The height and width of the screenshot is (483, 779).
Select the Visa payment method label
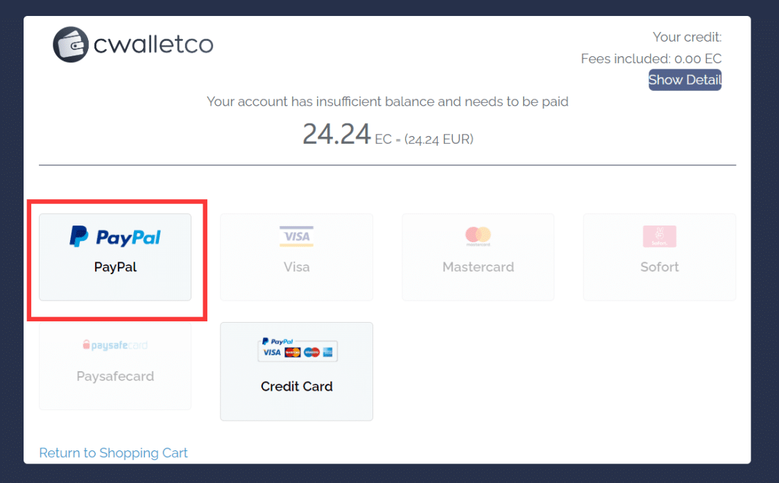296,267
